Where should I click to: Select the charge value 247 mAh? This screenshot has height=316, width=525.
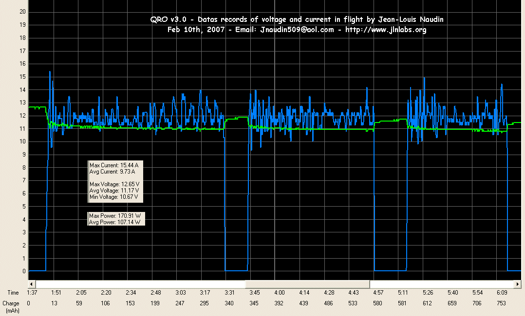click(x=180, y=303)
